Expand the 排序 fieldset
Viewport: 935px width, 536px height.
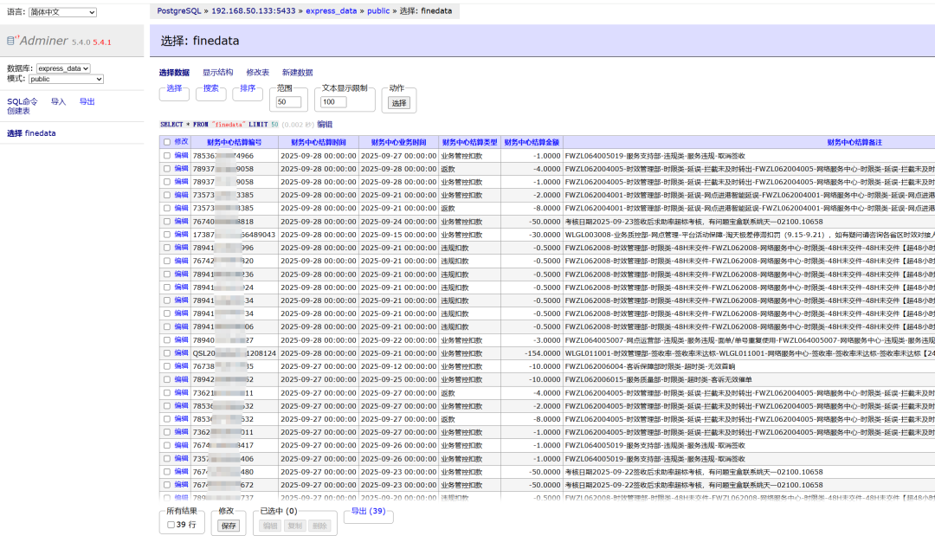pos(248,88)
